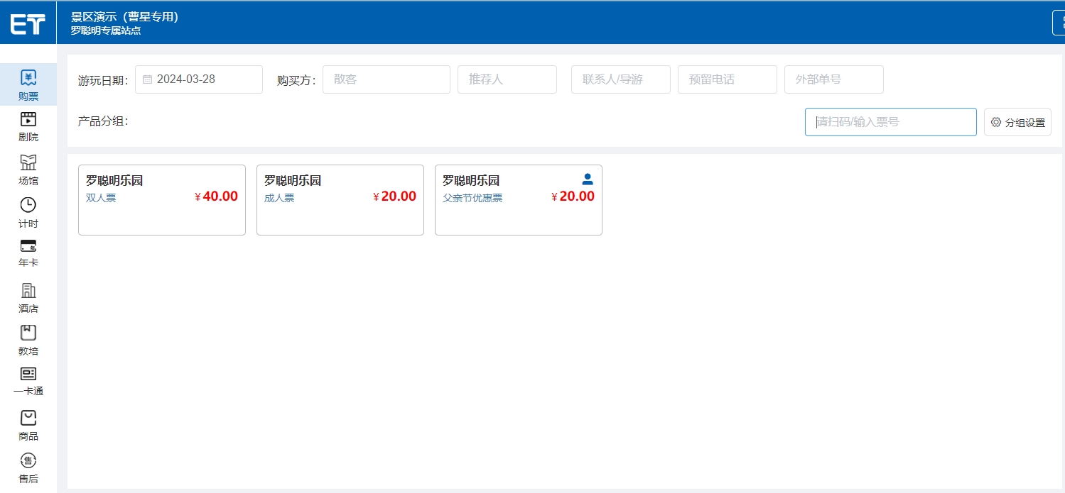
Task: Click the 计时 clock icon
Action: click(28, 205)
